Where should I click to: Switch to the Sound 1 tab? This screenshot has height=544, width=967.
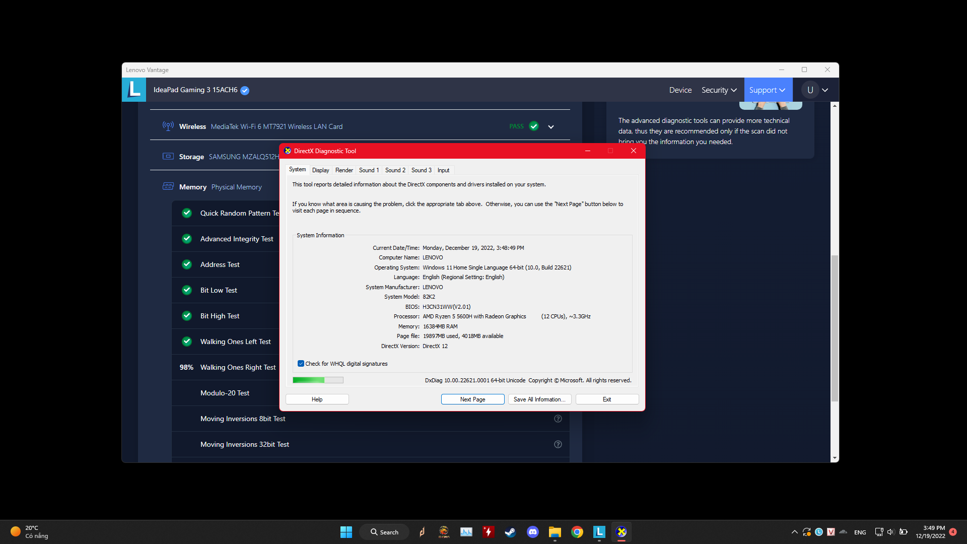pyautogui.click(x=369, y=170)
